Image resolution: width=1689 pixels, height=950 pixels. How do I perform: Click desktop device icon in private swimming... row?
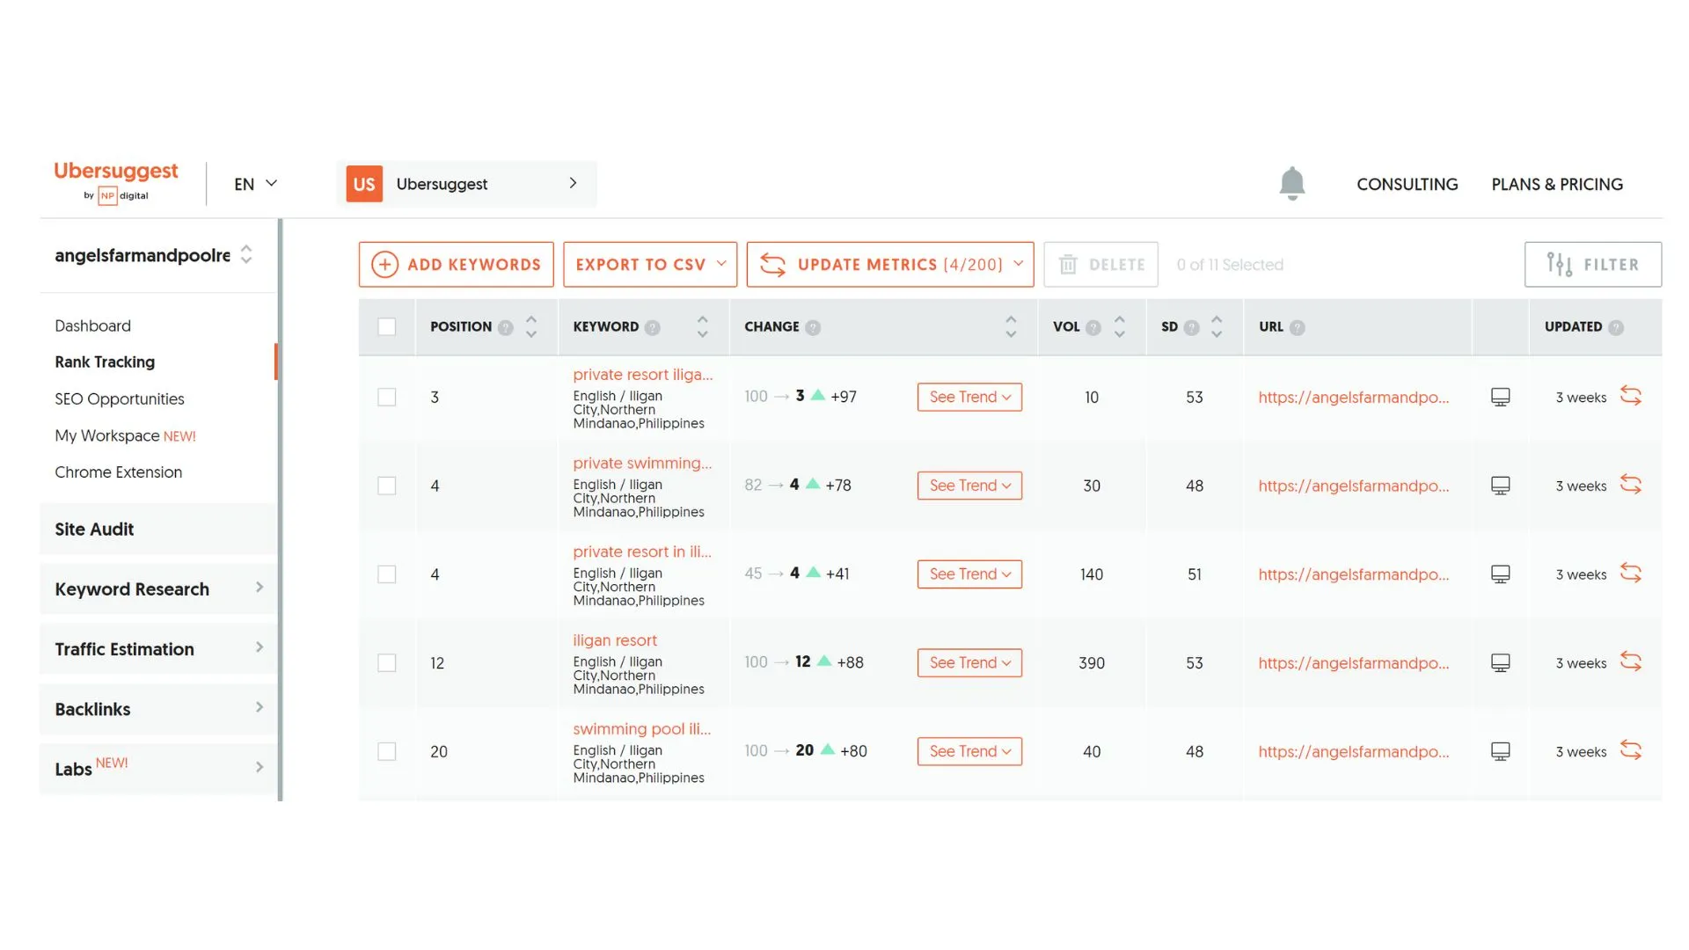point(1501,486)
